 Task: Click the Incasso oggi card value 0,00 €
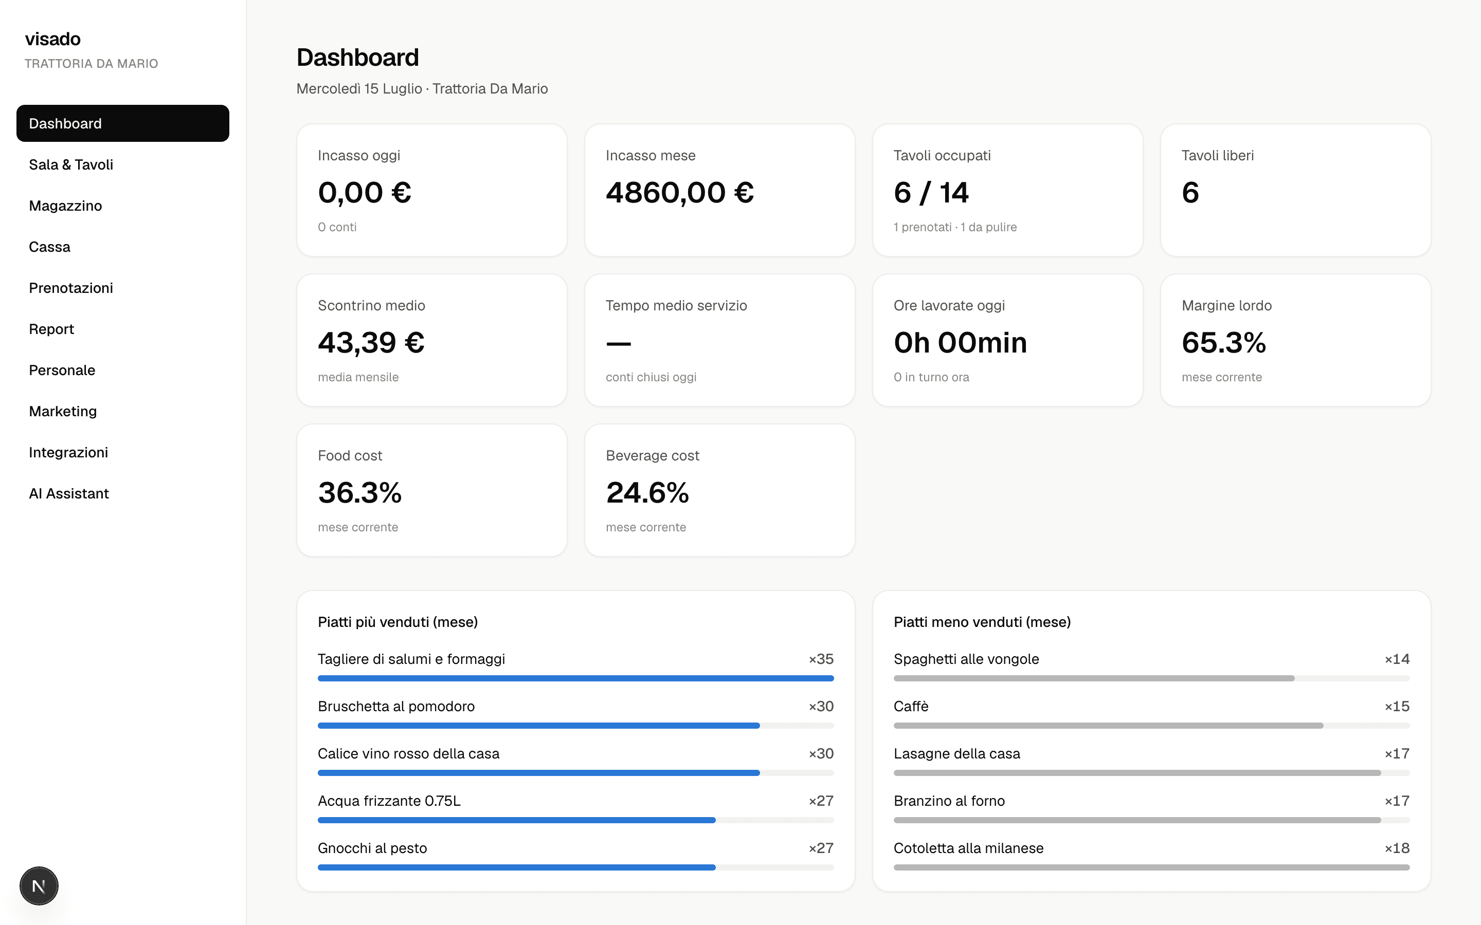point(365,193)
